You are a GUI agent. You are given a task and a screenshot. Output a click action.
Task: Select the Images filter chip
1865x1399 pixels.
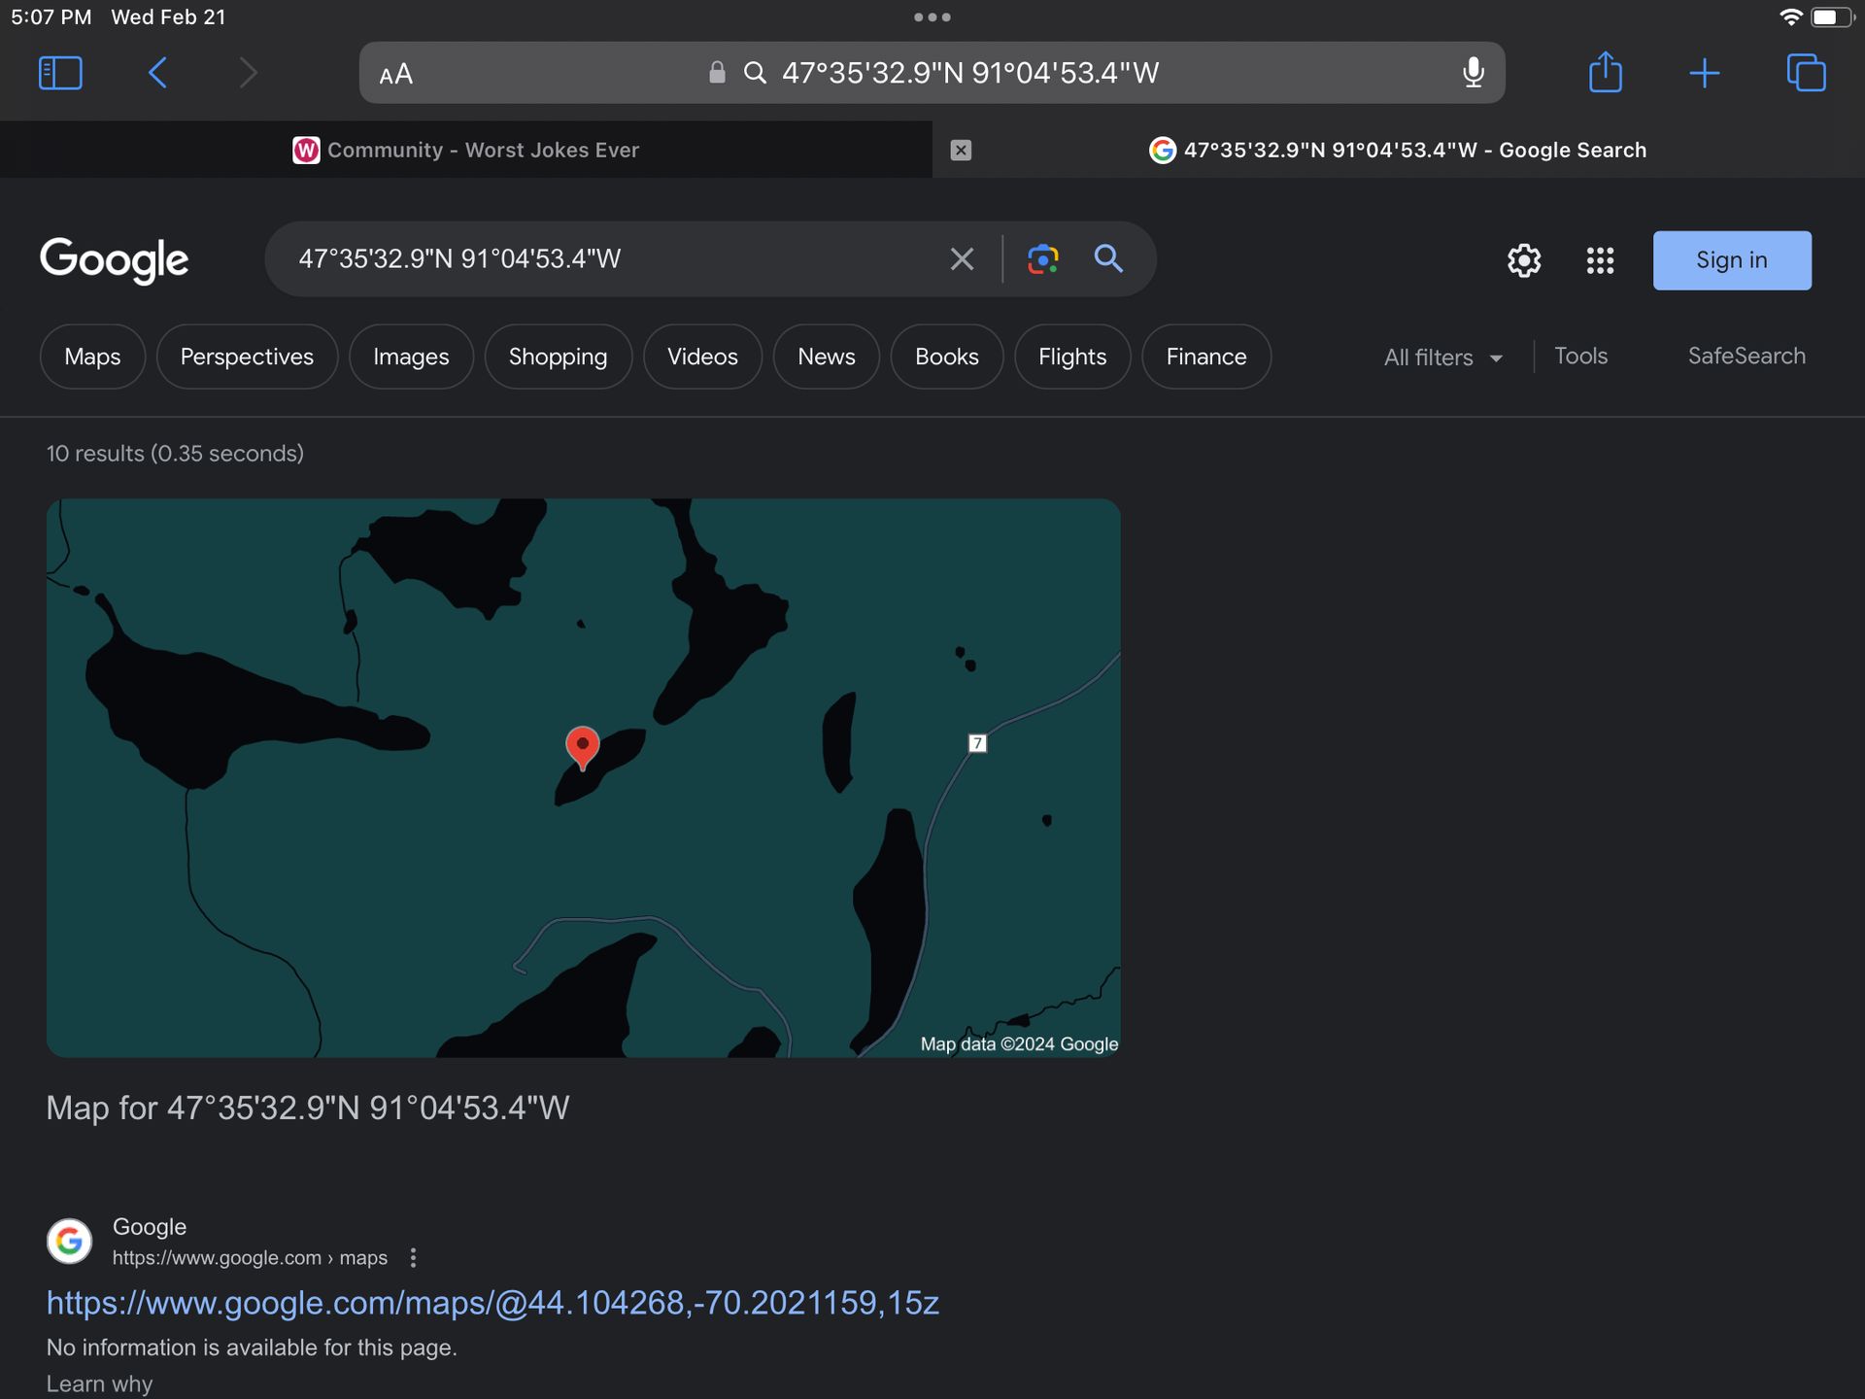click(411, 357)
